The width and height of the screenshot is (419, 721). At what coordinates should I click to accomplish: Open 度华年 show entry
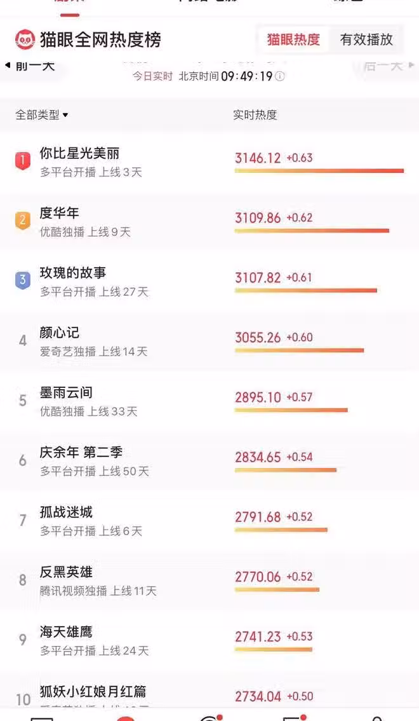point(59,213)
